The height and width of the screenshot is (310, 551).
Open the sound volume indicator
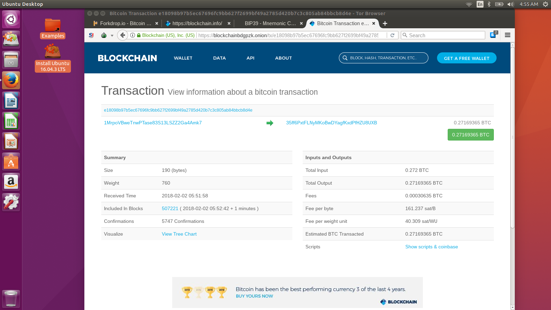pos(511,4)
